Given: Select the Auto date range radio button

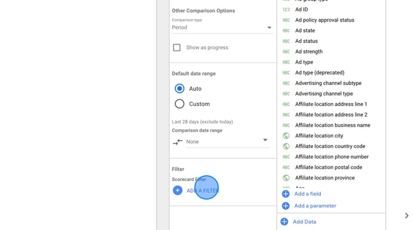Looking at the screenshot, I should tap(179, 89).
